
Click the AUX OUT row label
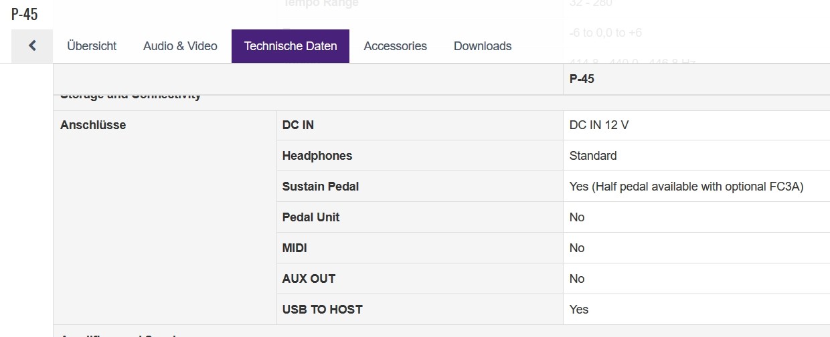pos(309,279)
